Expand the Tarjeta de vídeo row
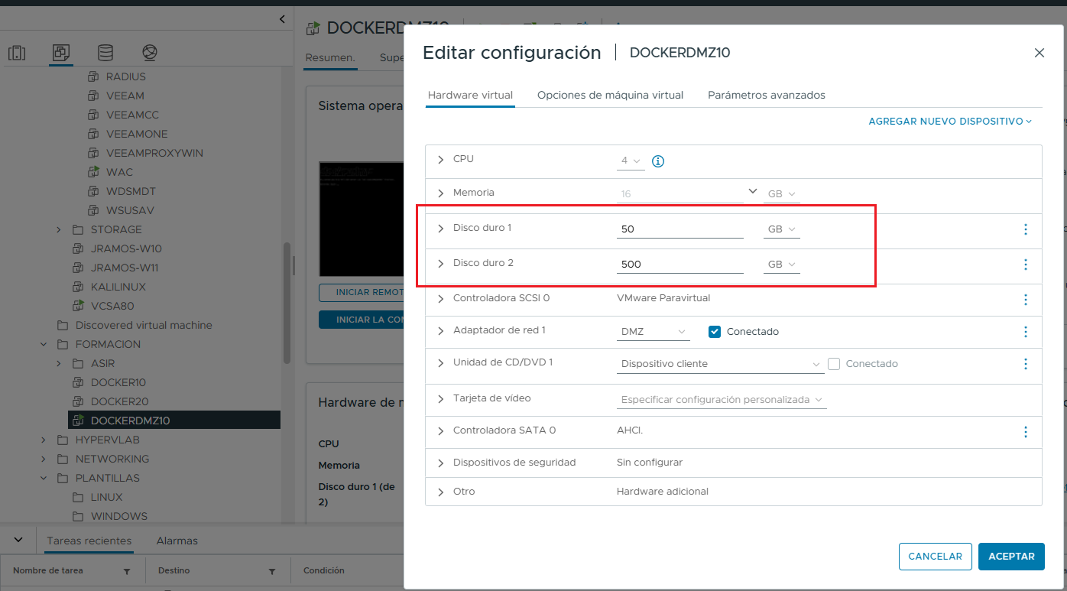Image resolution: width=1067 pixels, height=591 pixels. click(440, 399)
